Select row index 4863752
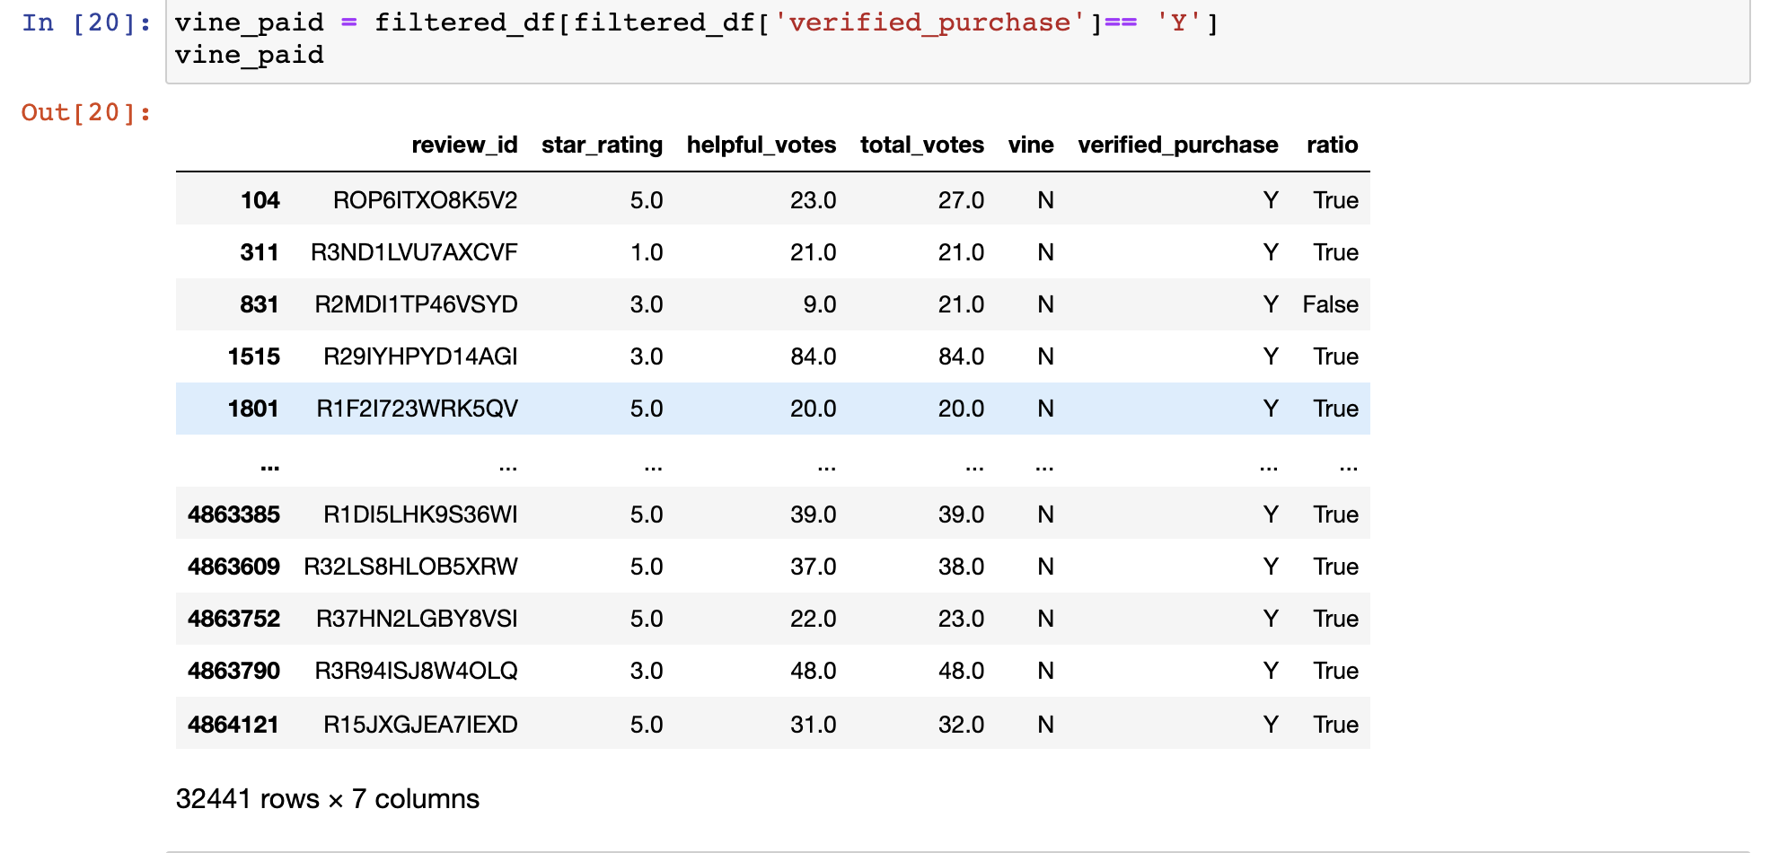Screen dimensions: 1787x853 pyautogui.click(x=233, y=619)
